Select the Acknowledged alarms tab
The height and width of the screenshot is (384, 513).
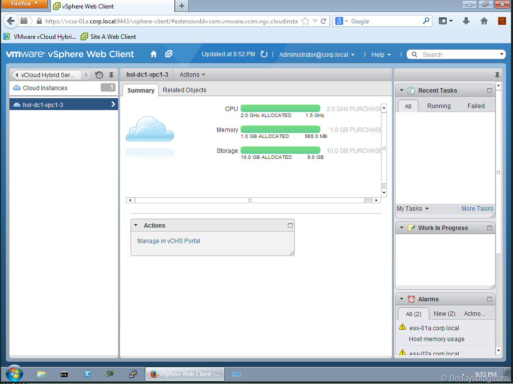[x=474, y=314]
